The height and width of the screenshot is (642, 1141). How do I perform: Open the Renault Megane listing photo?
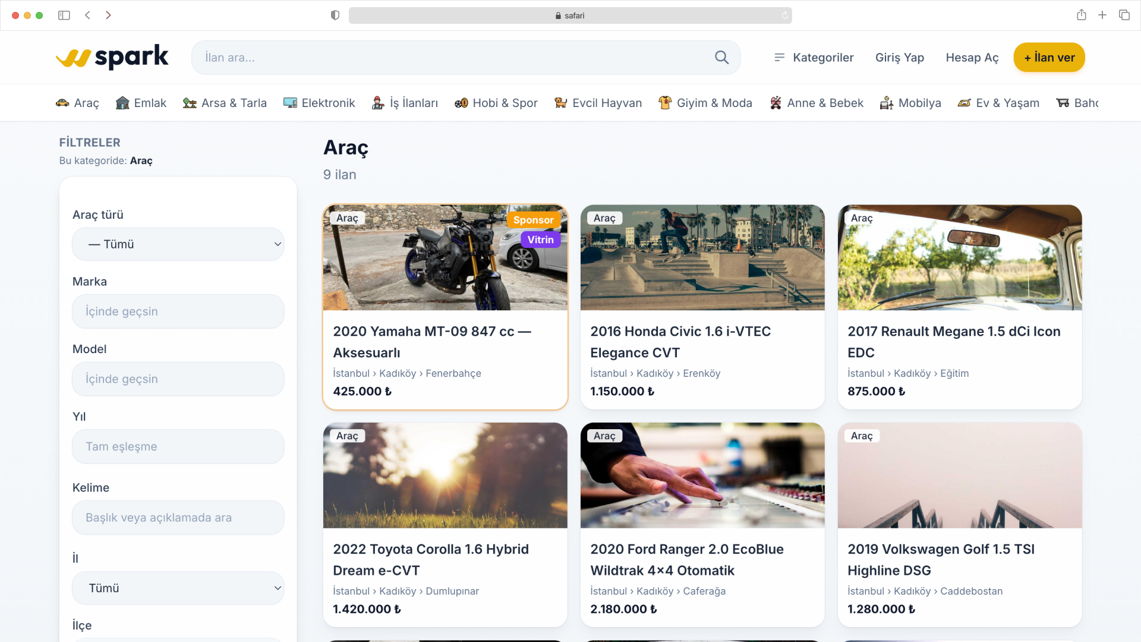(x=960, y=257)
